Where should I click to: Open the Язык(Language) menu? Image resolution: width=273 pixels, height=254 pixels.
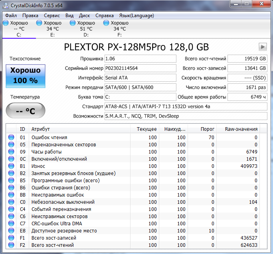pyautogui.click(x=136, y=16)
